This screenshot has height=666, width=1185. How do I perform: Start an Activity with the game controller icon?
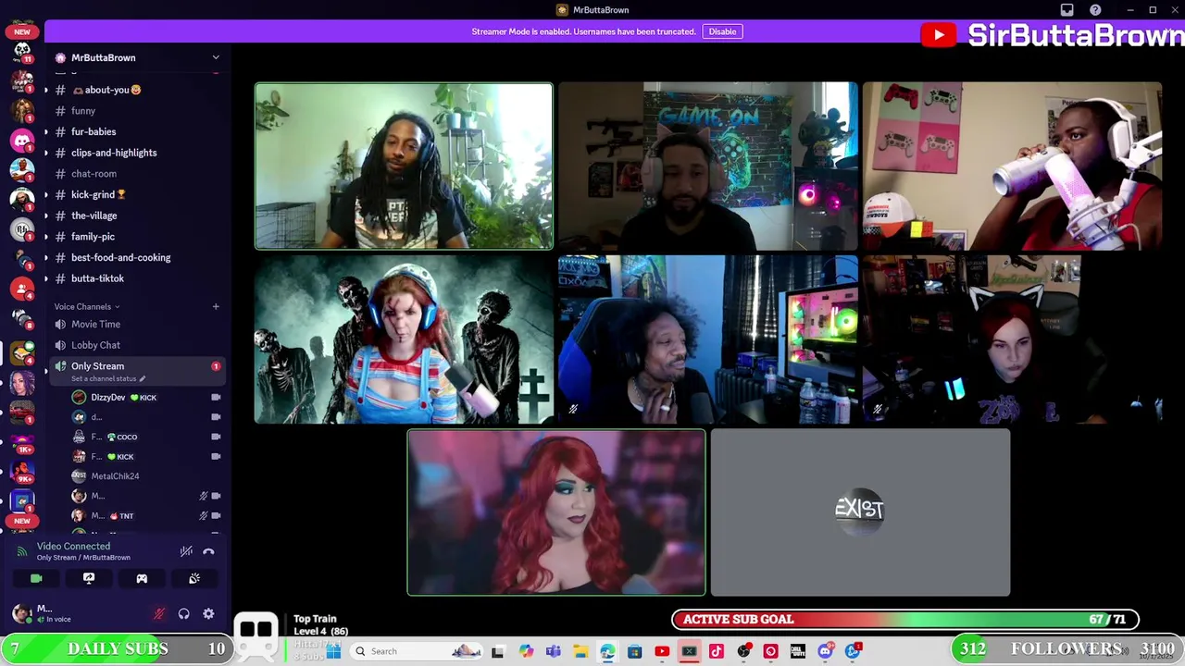pos(142,578)
